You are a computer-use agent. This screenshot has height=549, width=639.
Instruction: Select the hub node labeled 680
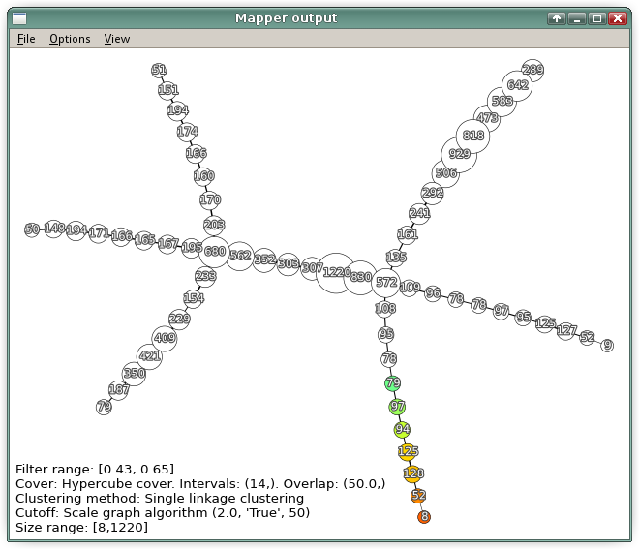tap(214, 252)
